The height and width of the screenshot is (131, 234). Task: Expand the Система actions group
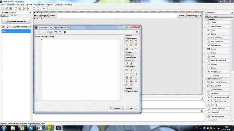tap(125, 55)
